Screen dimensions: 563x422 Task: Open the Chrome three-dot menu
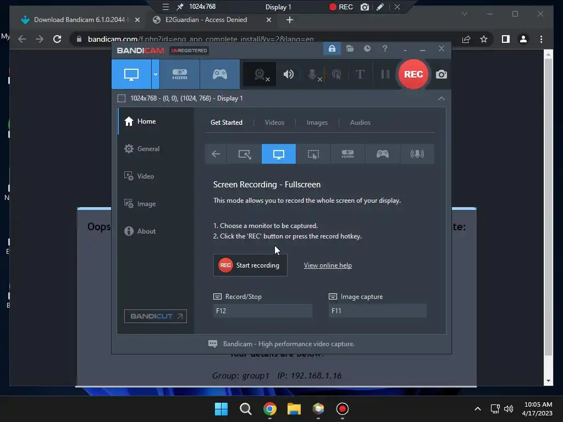coord(541,39)
